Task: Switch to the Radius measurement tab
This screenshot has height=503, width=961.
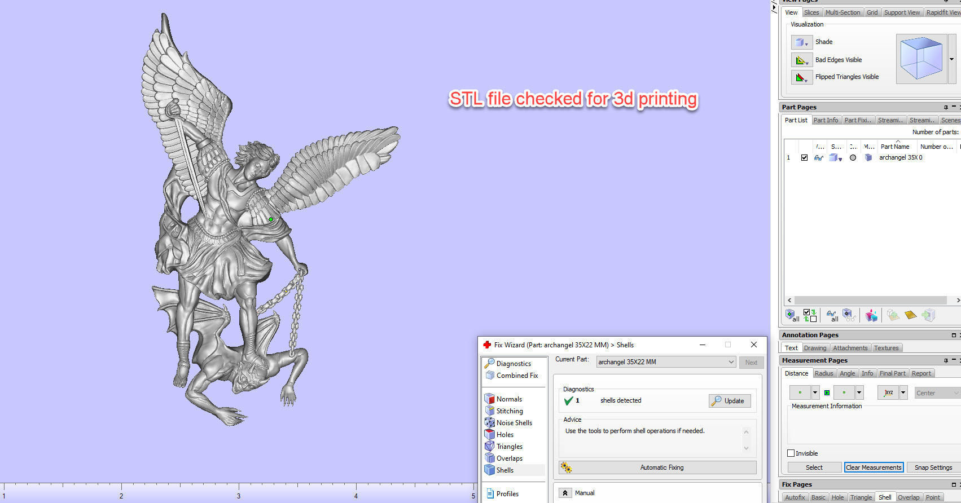Action: [824, 373]
